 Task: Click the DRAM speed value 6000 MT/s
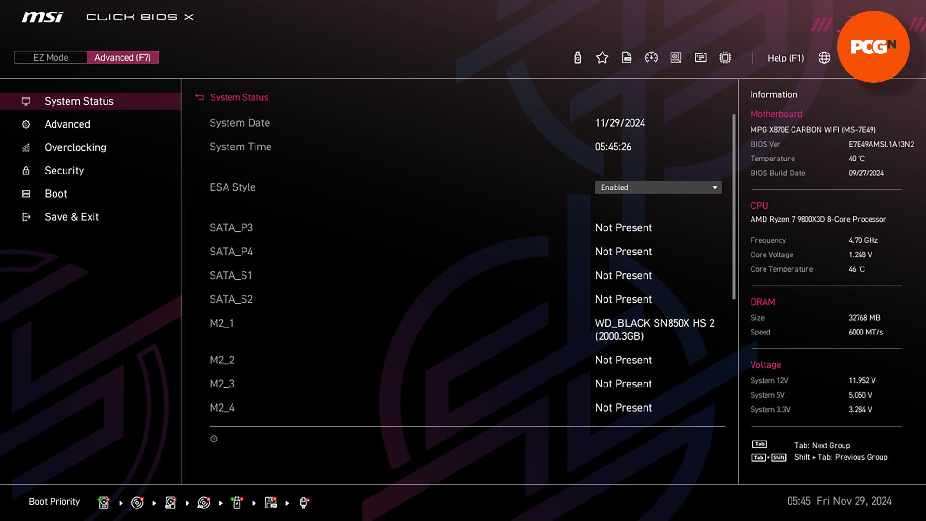click(x=866, y=332)
